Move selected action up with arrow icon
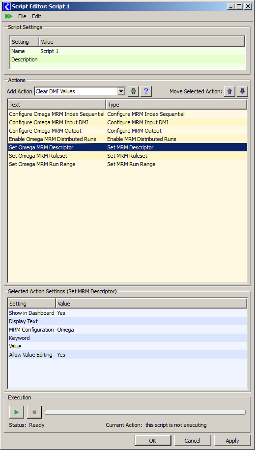Viewport: 255px width, 450px height. coord(229,91)
